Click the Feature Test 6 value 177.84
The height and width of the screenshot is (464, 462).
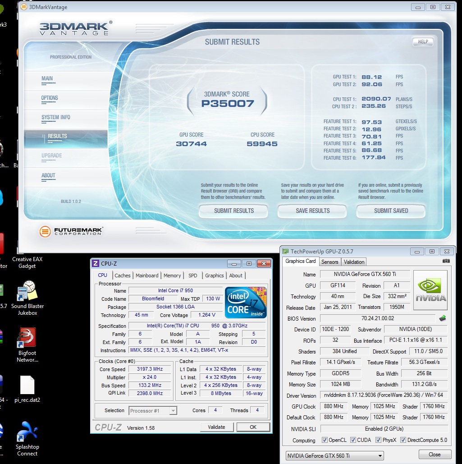tap(374, 158)
